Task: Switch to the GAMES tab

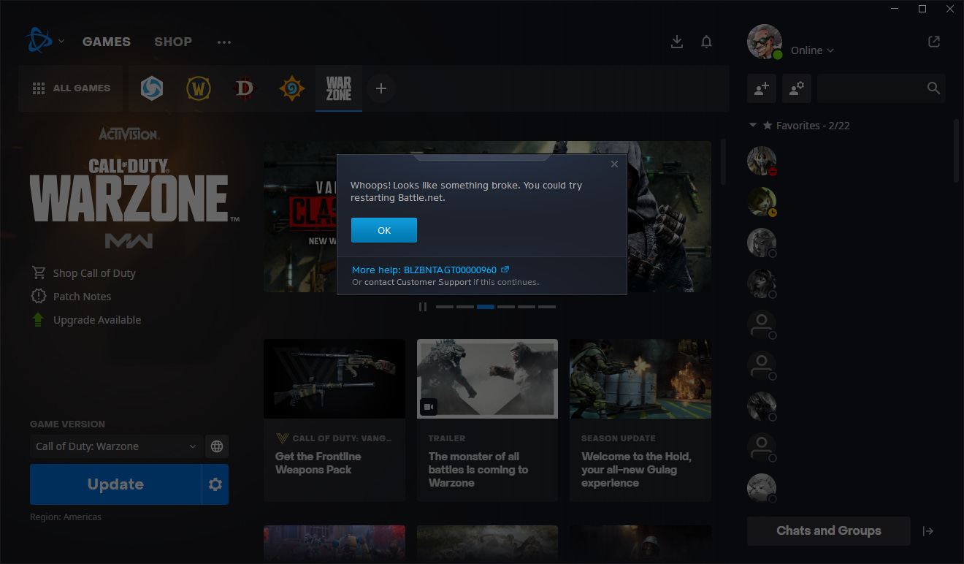Action: point(107,42)
